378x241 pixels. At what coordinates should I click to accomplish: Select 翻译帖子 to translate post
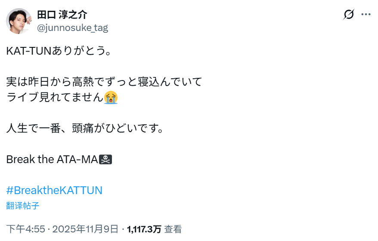pyautogui.click(x=23, y=206)
